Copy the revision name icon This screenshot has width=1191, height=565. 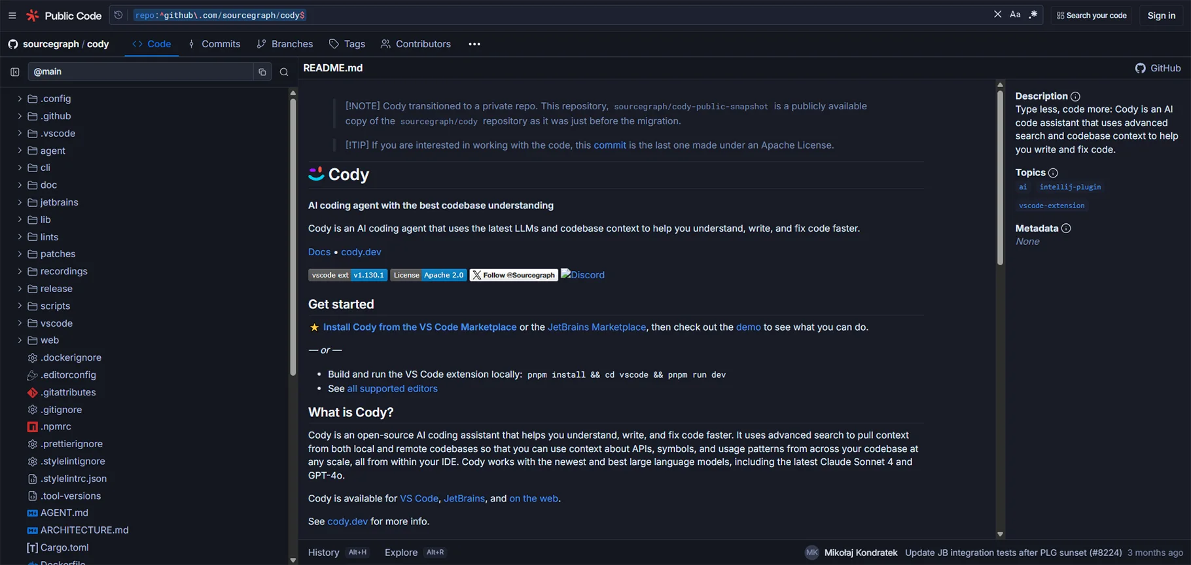[x=262, y=72]
